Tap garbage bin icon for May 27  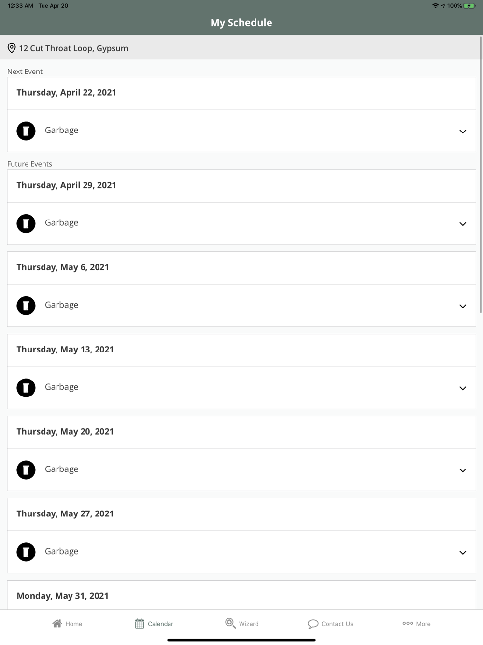[x=26, y=552]
